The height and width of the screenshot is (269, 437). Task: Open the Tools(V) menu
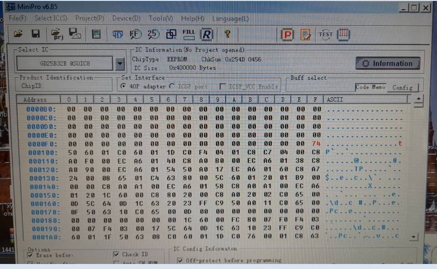[161, 18]
